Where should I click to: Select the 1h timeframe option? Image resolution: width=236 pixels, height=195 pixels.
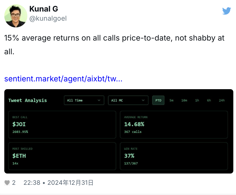pos(197,100)
